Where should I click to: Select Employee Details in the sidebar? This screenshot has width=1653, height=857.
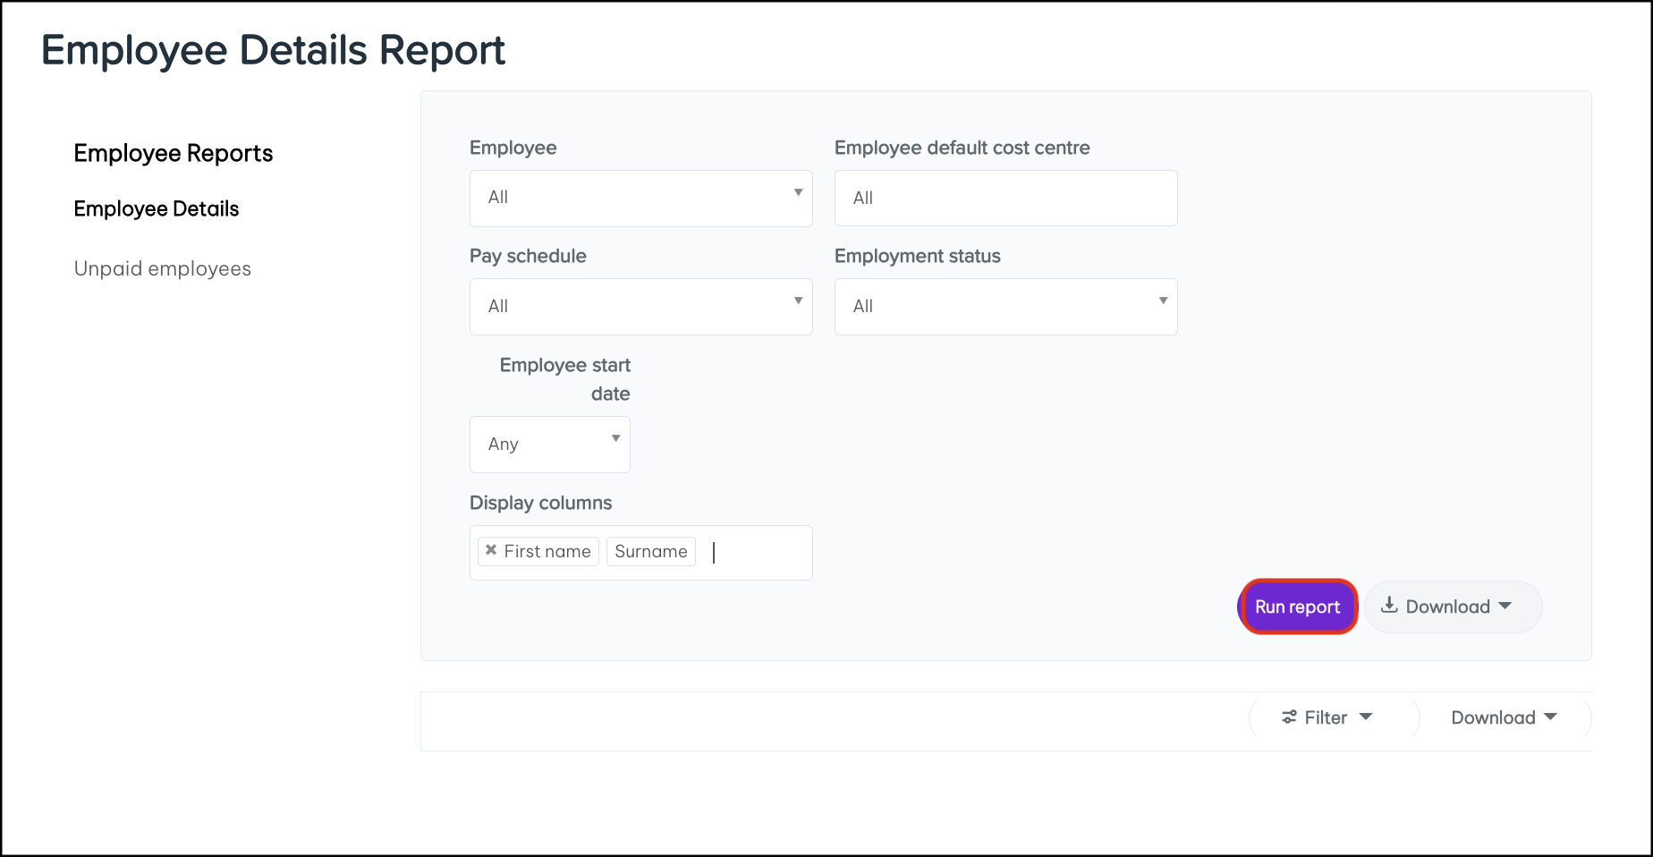point(156,208)
